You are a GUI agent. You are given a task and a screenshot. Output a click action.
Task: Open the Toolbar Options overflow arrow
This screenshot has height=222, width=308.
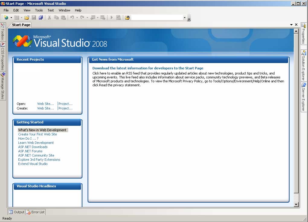(189, 18)
